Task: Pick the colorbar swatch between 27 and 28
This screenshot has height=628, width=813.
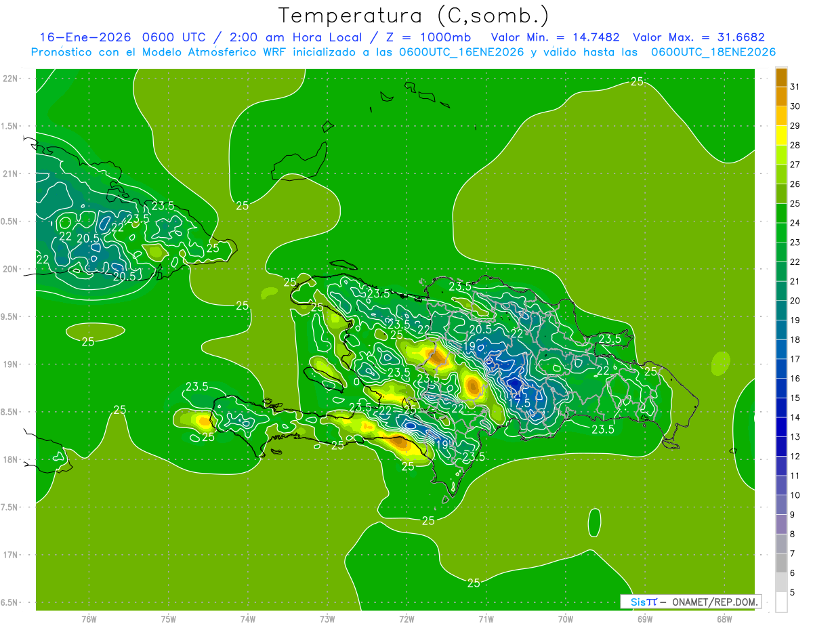Action: (781, 155)
